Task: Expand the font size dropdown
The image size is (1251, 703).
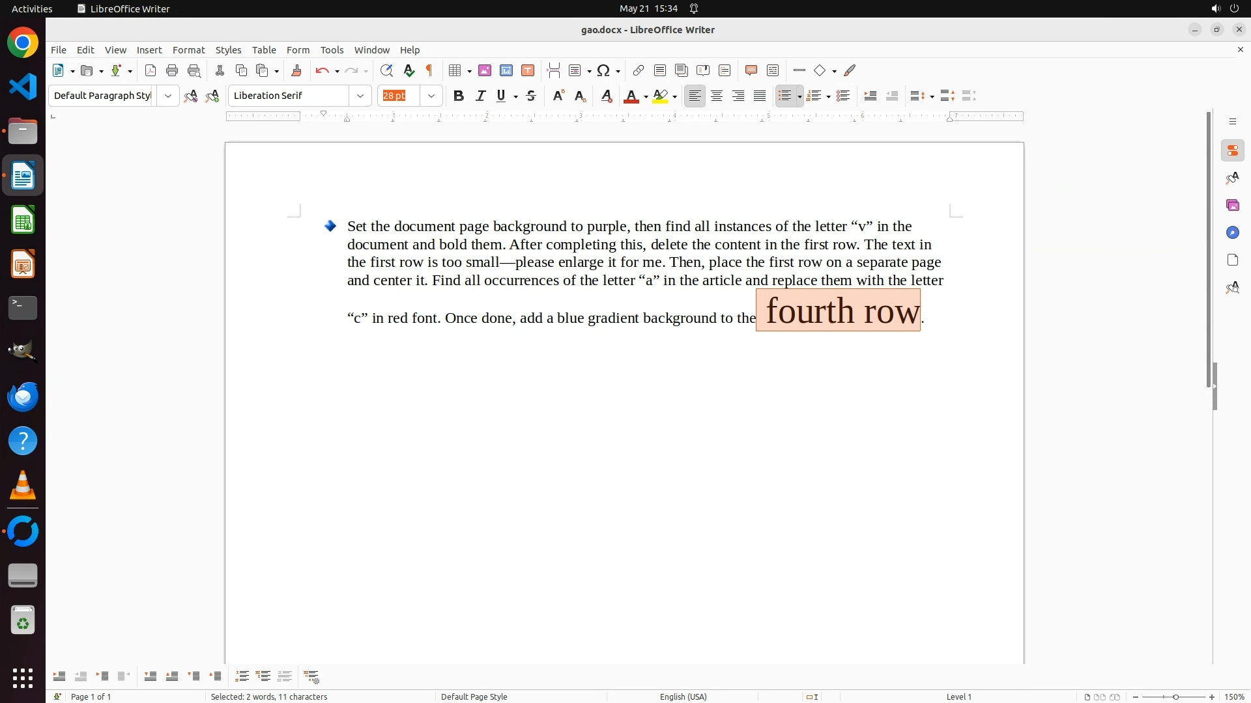Action: (431, 96)
